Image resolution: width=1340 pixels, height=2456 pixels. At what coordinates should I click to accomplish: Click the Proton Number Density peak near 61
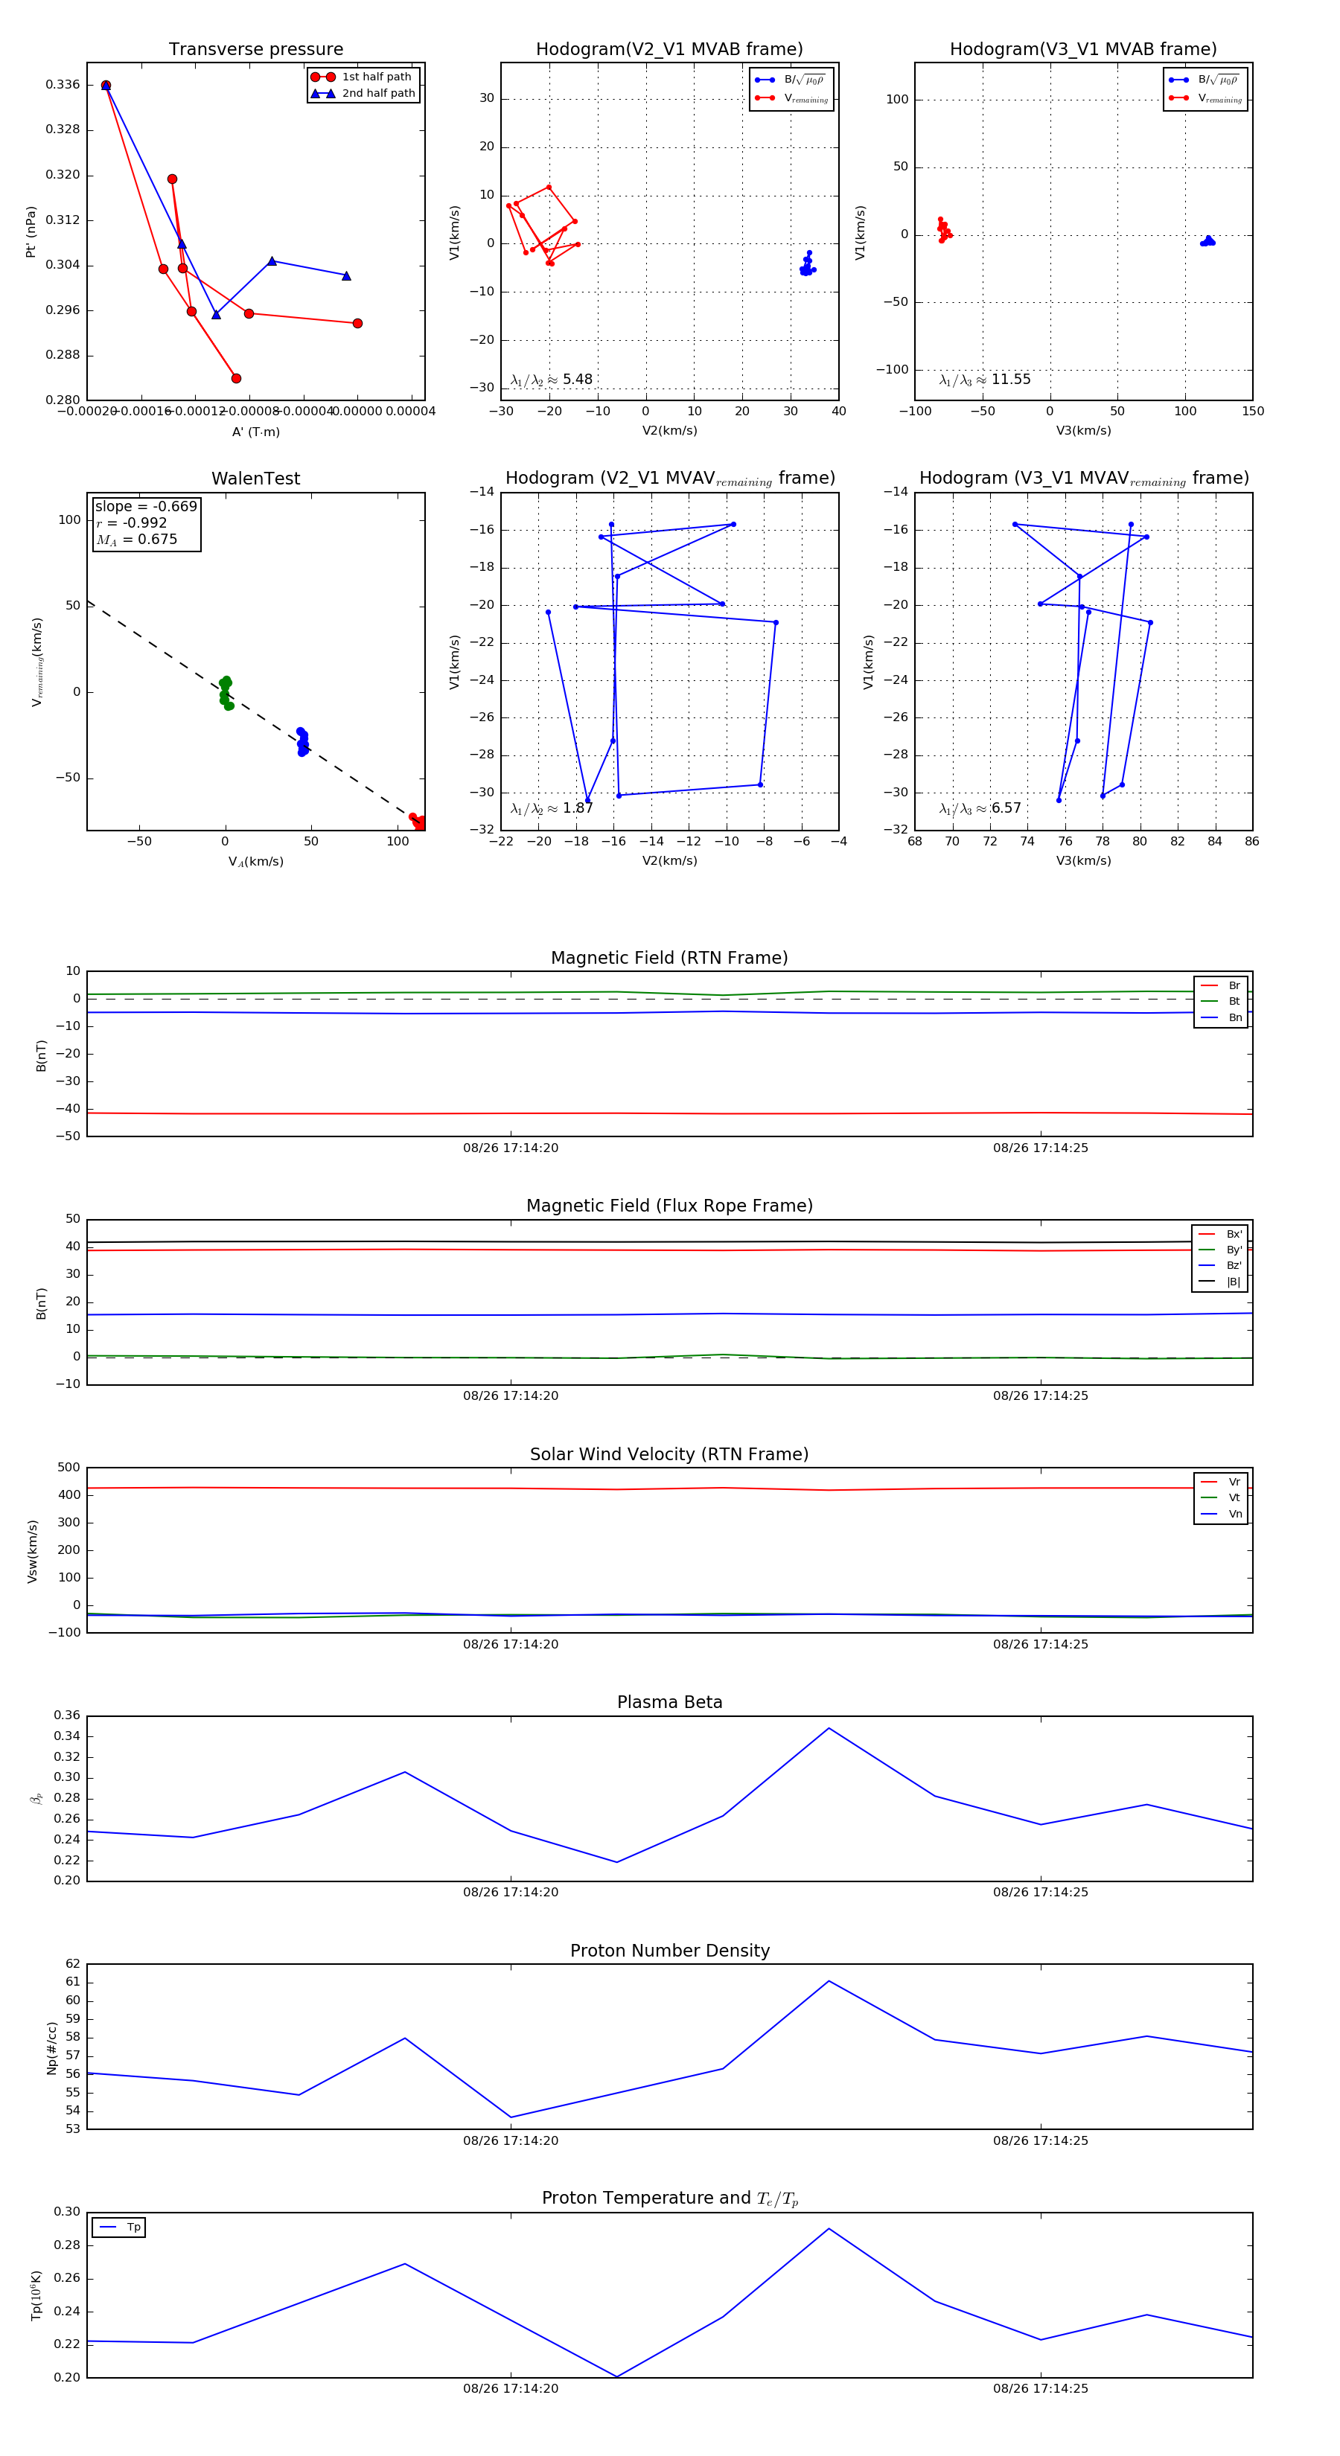point(829,1981)
